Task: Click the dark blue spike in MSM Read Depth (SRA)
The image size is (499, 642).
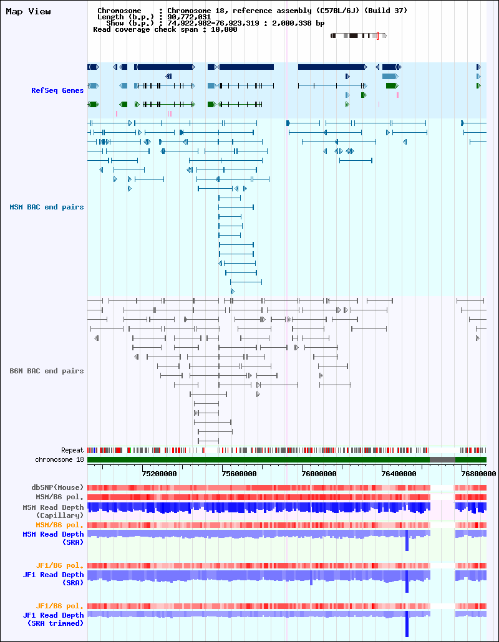Action: [407, 540]
